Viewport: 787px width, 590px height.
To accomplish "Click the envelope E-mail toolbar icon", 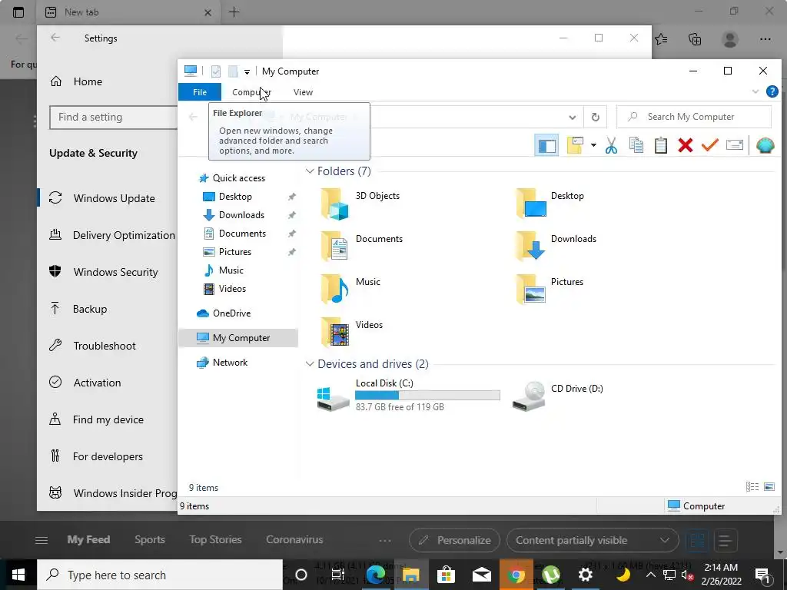I will (x=734, y=145).
